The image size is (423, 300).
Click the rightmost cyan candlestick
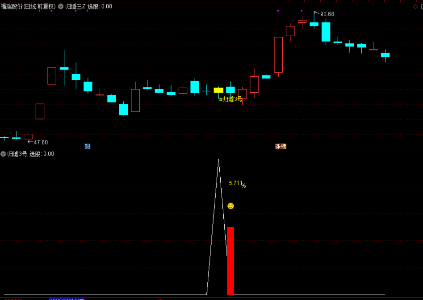pyautogui.click(x=385, y=55)
